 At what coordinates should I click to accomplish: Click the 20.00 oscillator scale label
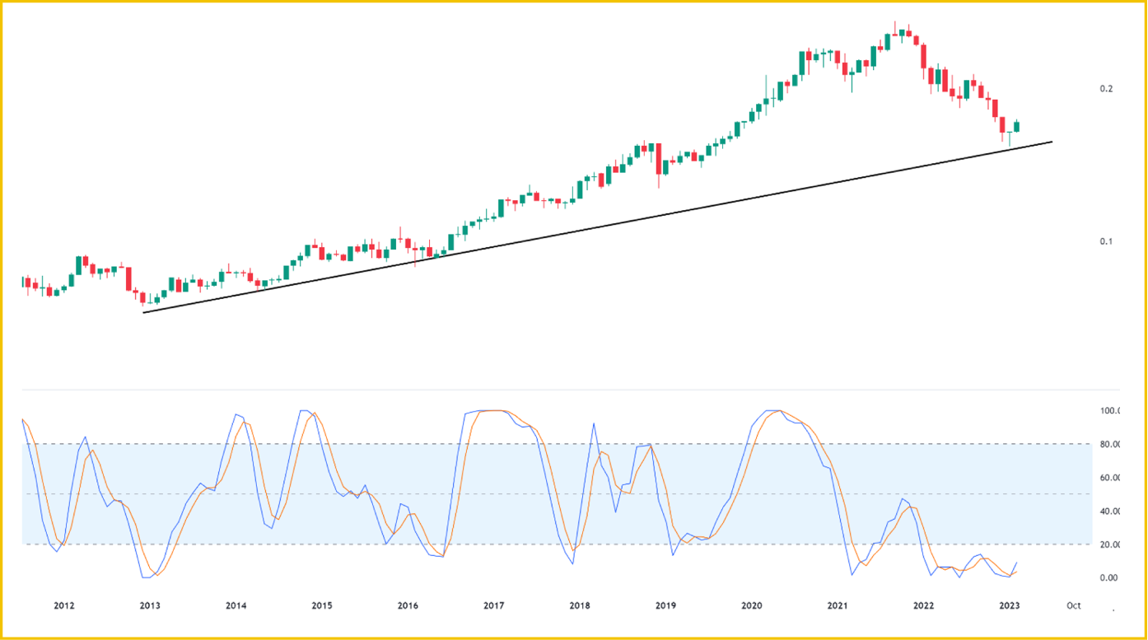coord(1110,544)
